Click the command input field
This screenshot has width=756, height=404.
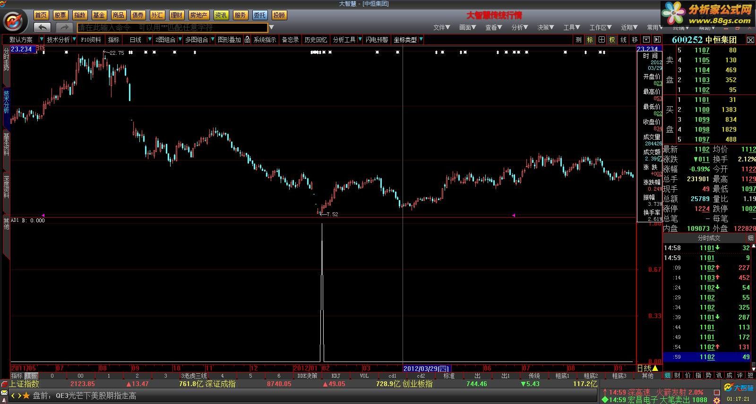coord(172,27)
